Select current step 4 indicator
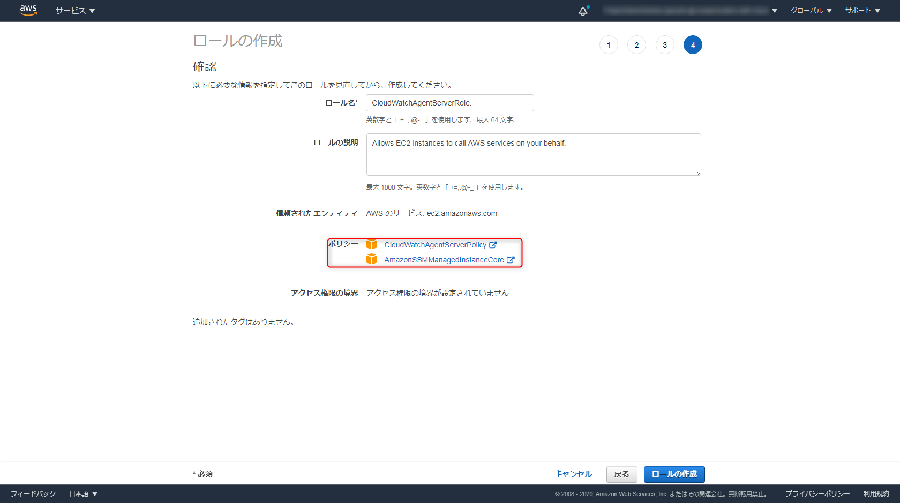The image size is (900, 503). (x=693, y=45)
